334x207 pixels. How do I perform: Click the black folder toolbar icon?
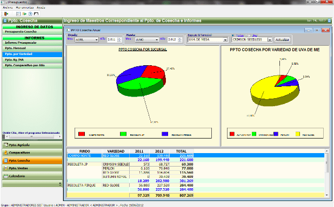tap(36, 14)
